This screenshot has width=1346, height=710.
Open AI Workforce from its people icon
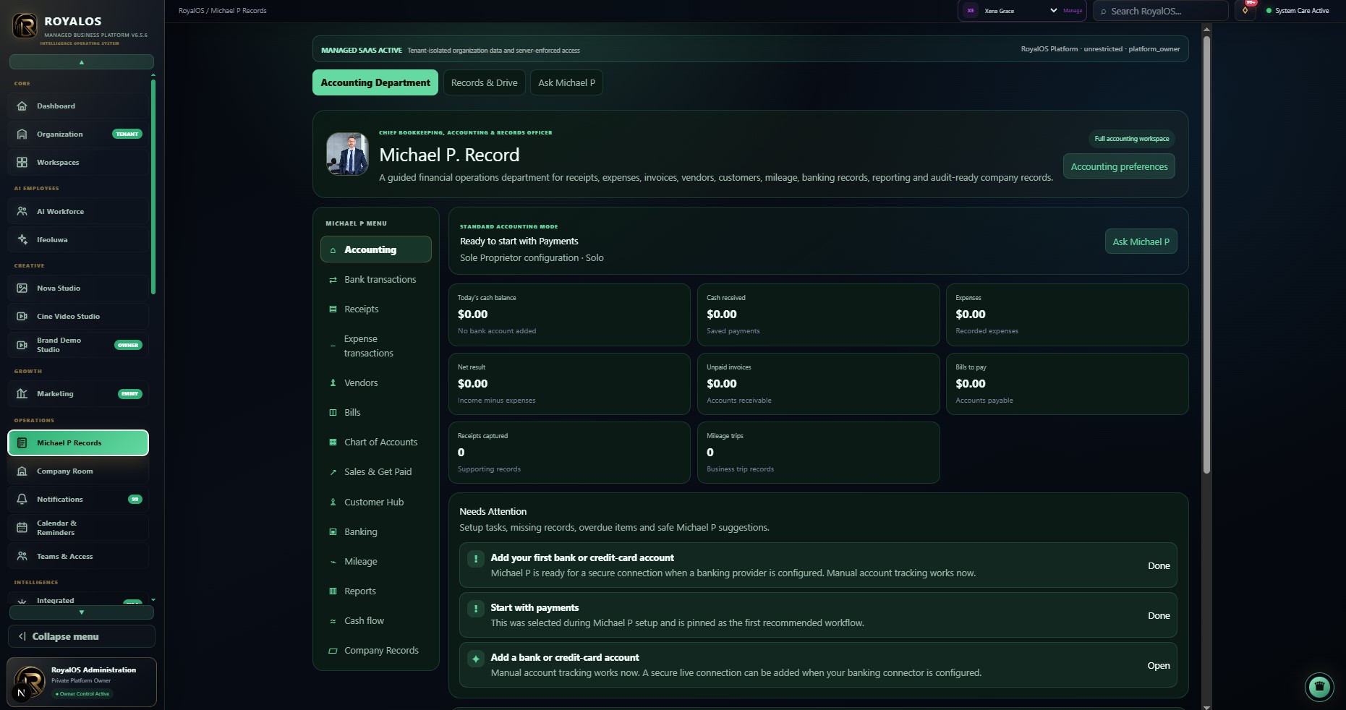tap(22, 211)
